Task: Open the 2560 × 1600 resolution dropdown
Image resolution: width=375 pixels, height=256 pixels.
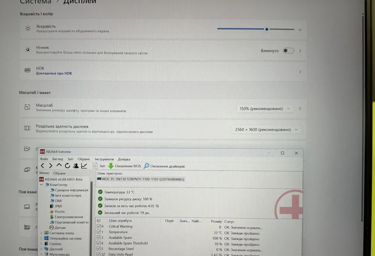Action: coord(267,130)
